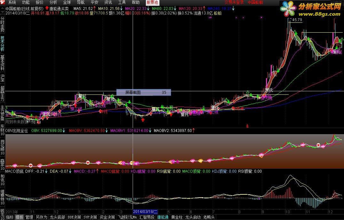The height and width of the screenshot is (220, 344).
Task: Click the DIFF: -0.21 value
Action: point(35,171)
